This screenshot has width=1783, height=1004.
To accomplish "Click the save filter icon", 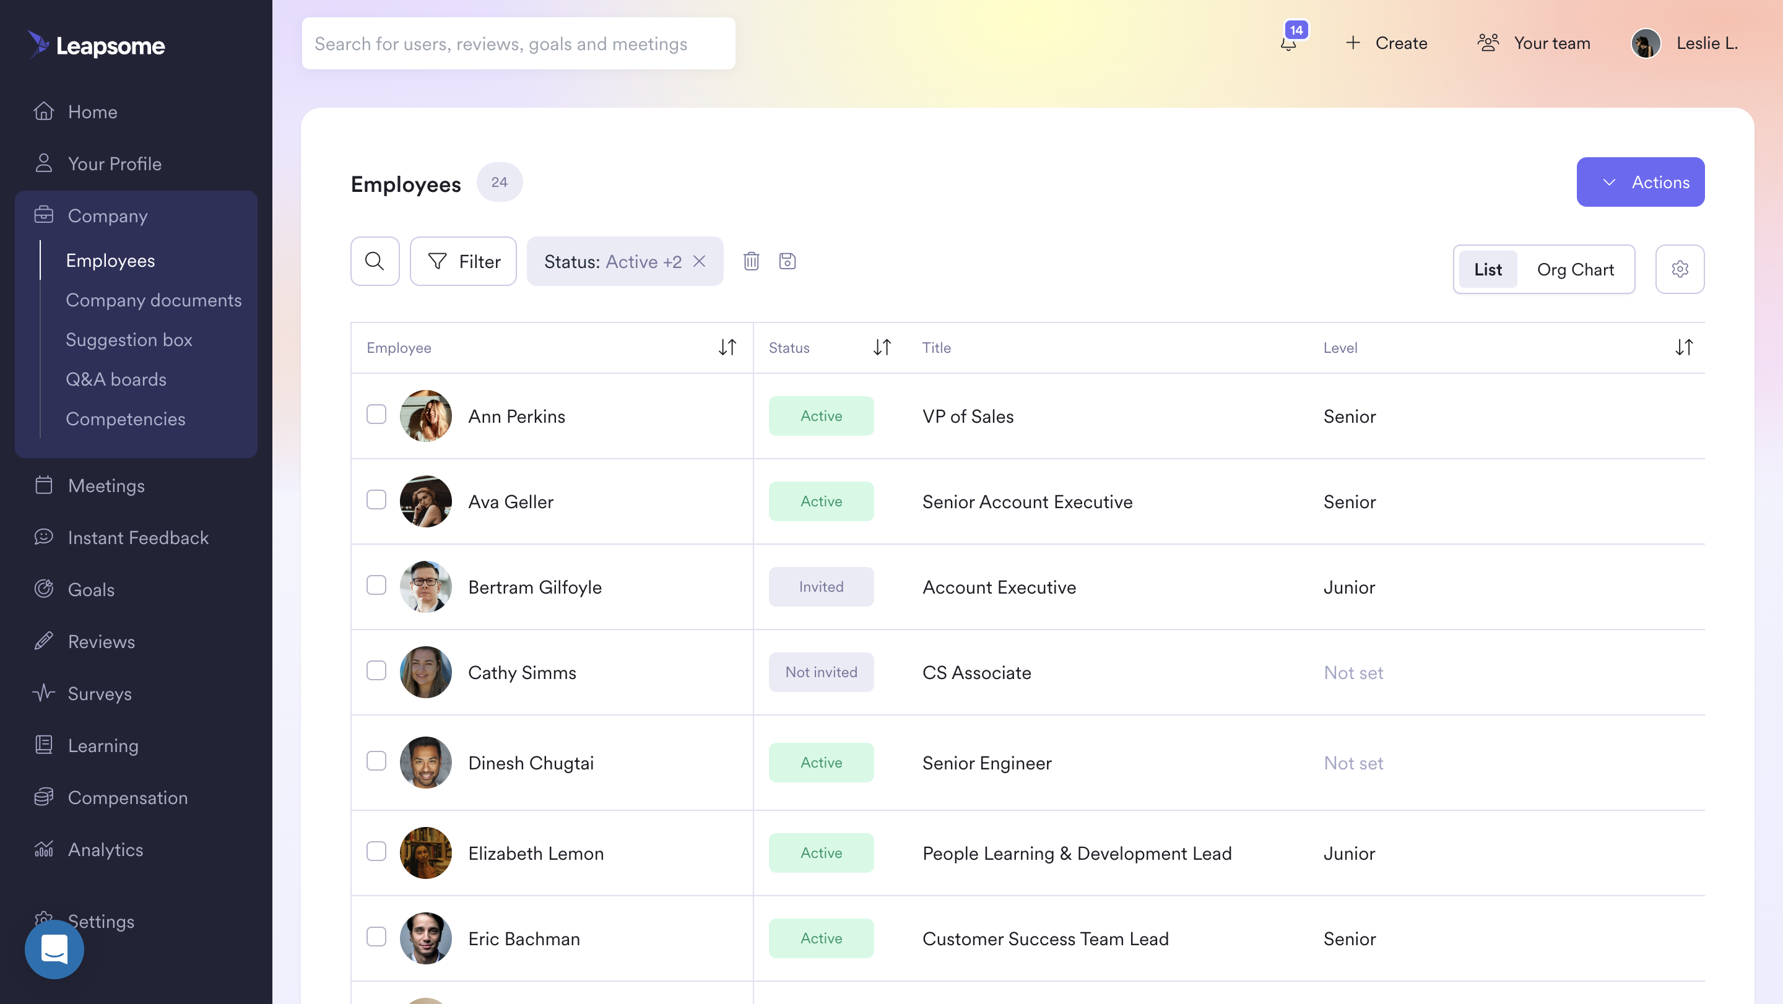I will pyautogui.click(x=787, y=262).
